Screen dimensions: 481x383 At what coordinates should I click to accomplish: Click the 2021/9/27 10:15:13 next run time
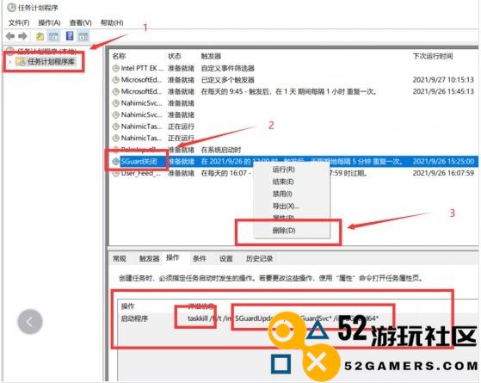pos(443,80)
